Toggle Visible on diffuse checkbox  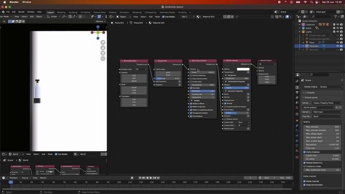tap(191, 103)
